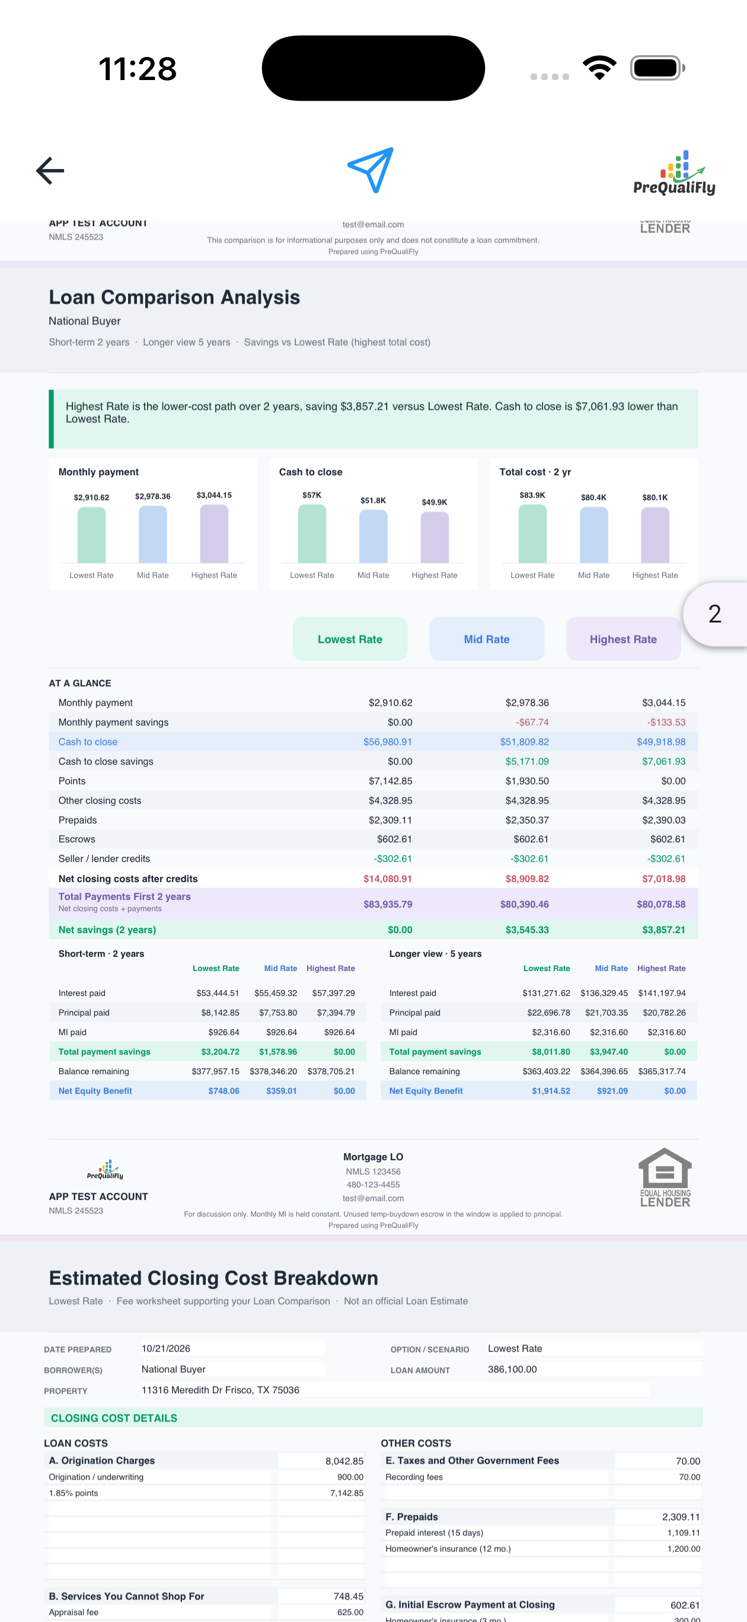
Task: Tap the Total cost 2 yr chart card
Action: [x=594, y=524]
